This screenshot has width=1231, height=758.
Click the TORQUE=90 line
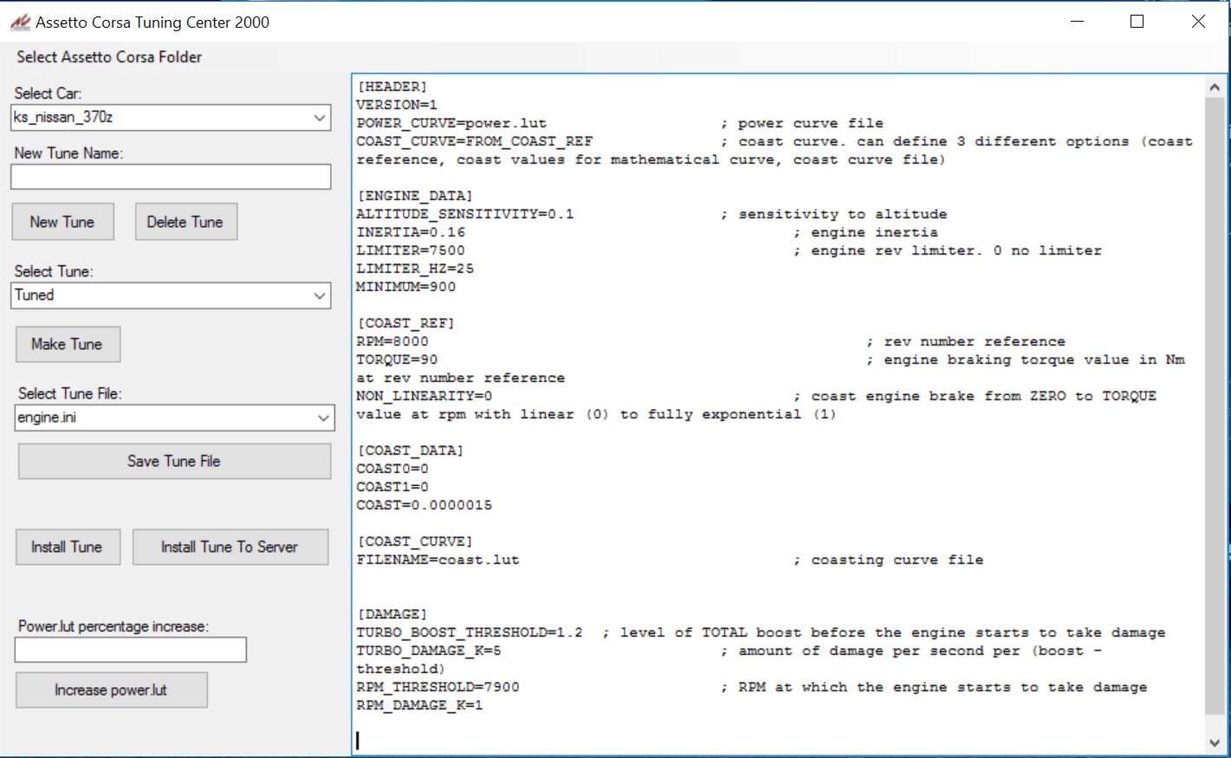(397, 360)
